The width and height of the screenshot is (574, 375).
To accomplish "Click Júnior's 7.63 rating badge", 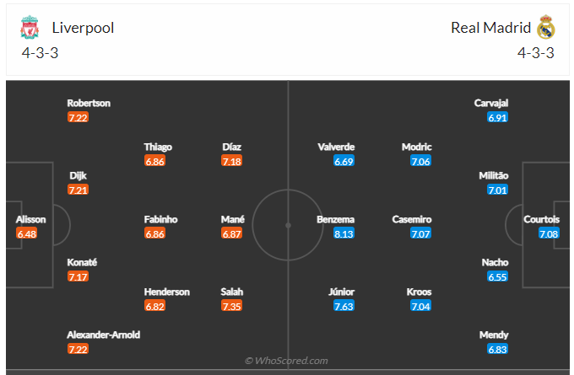I will [344, 306].
